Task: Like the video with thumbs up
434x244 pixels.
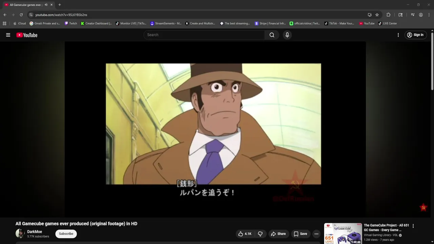Action: (x=245, y=234)
